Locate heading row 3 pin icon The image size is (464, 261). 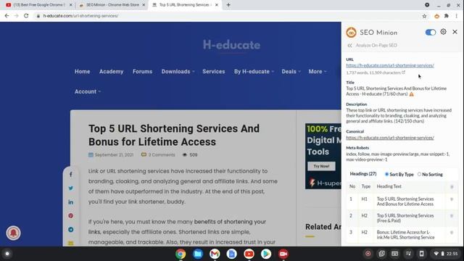(x=452, y=233)
